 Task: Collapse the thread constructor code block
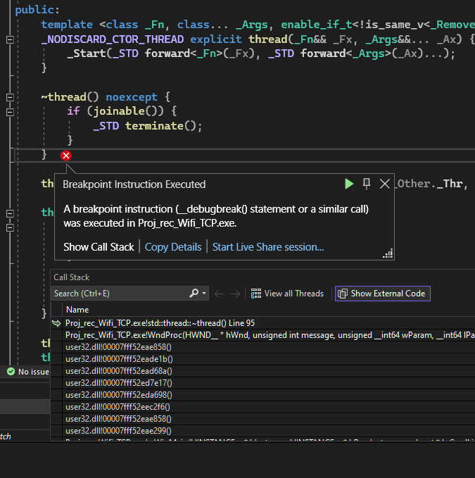[x=10, y=39]
